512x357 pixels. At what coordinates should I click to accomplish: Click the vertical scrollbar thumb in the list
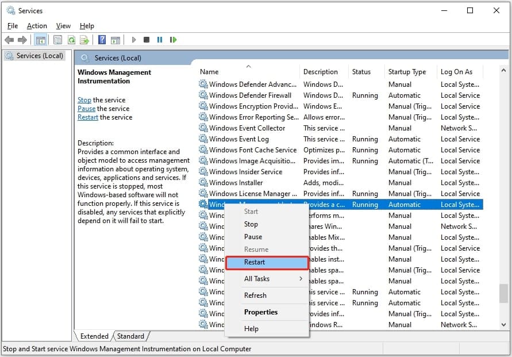(503, 294)
